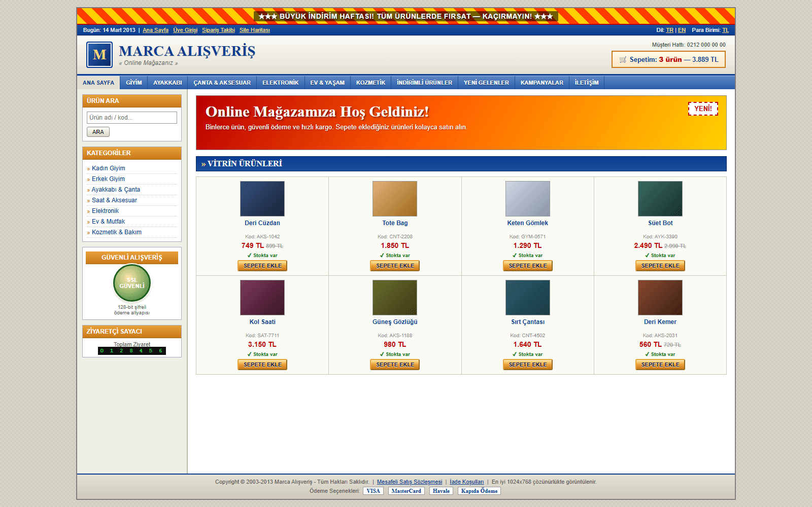Open the GİYİM menu tab
The width and height of the screenshot is (812, 507).
[x=134, y=83]
